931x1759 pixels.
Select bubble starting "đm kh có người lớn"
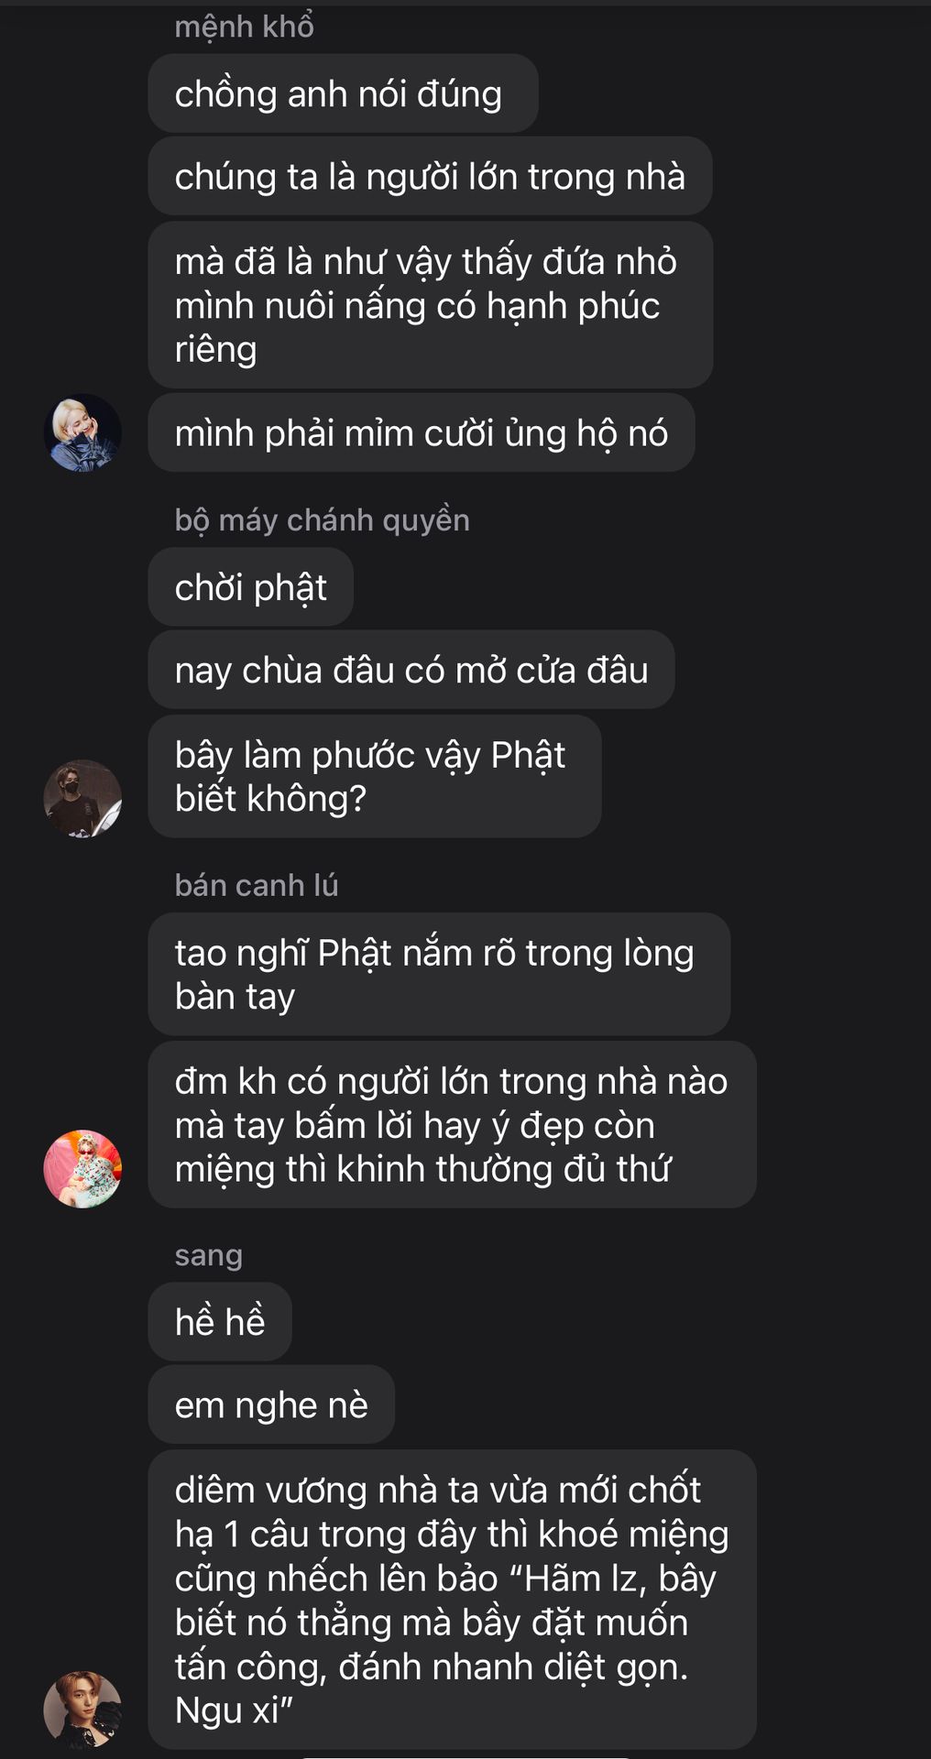point(453,1124)
